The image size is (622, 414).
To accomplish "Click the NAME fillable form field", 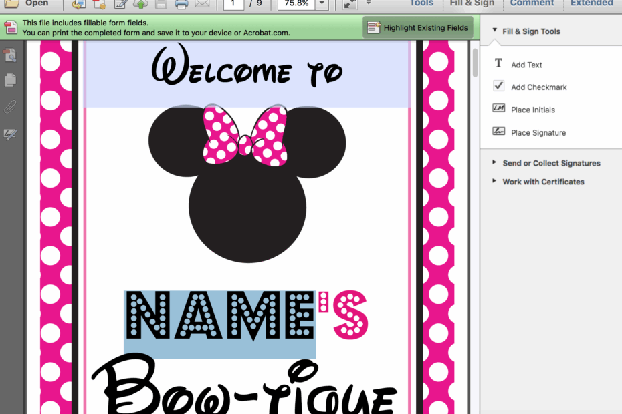I will (220, 325).
